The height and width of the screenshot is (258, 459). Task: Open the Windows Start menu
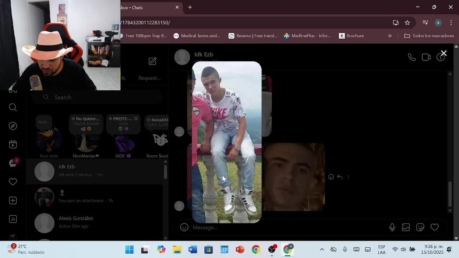pos(129,249)
